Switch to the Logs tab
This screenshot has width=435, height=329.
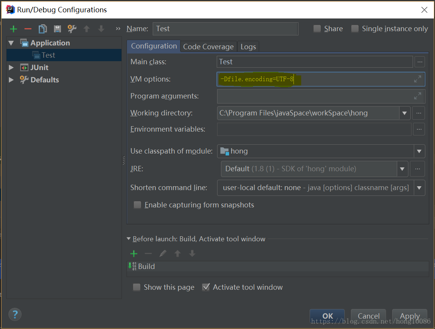click(248, 47)
